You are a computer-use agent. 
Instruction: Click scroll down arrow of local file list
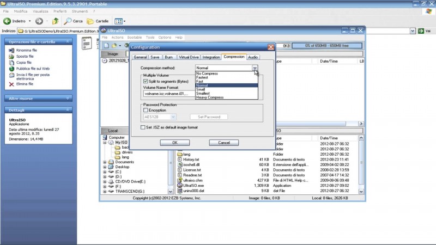tap(361, 192)
